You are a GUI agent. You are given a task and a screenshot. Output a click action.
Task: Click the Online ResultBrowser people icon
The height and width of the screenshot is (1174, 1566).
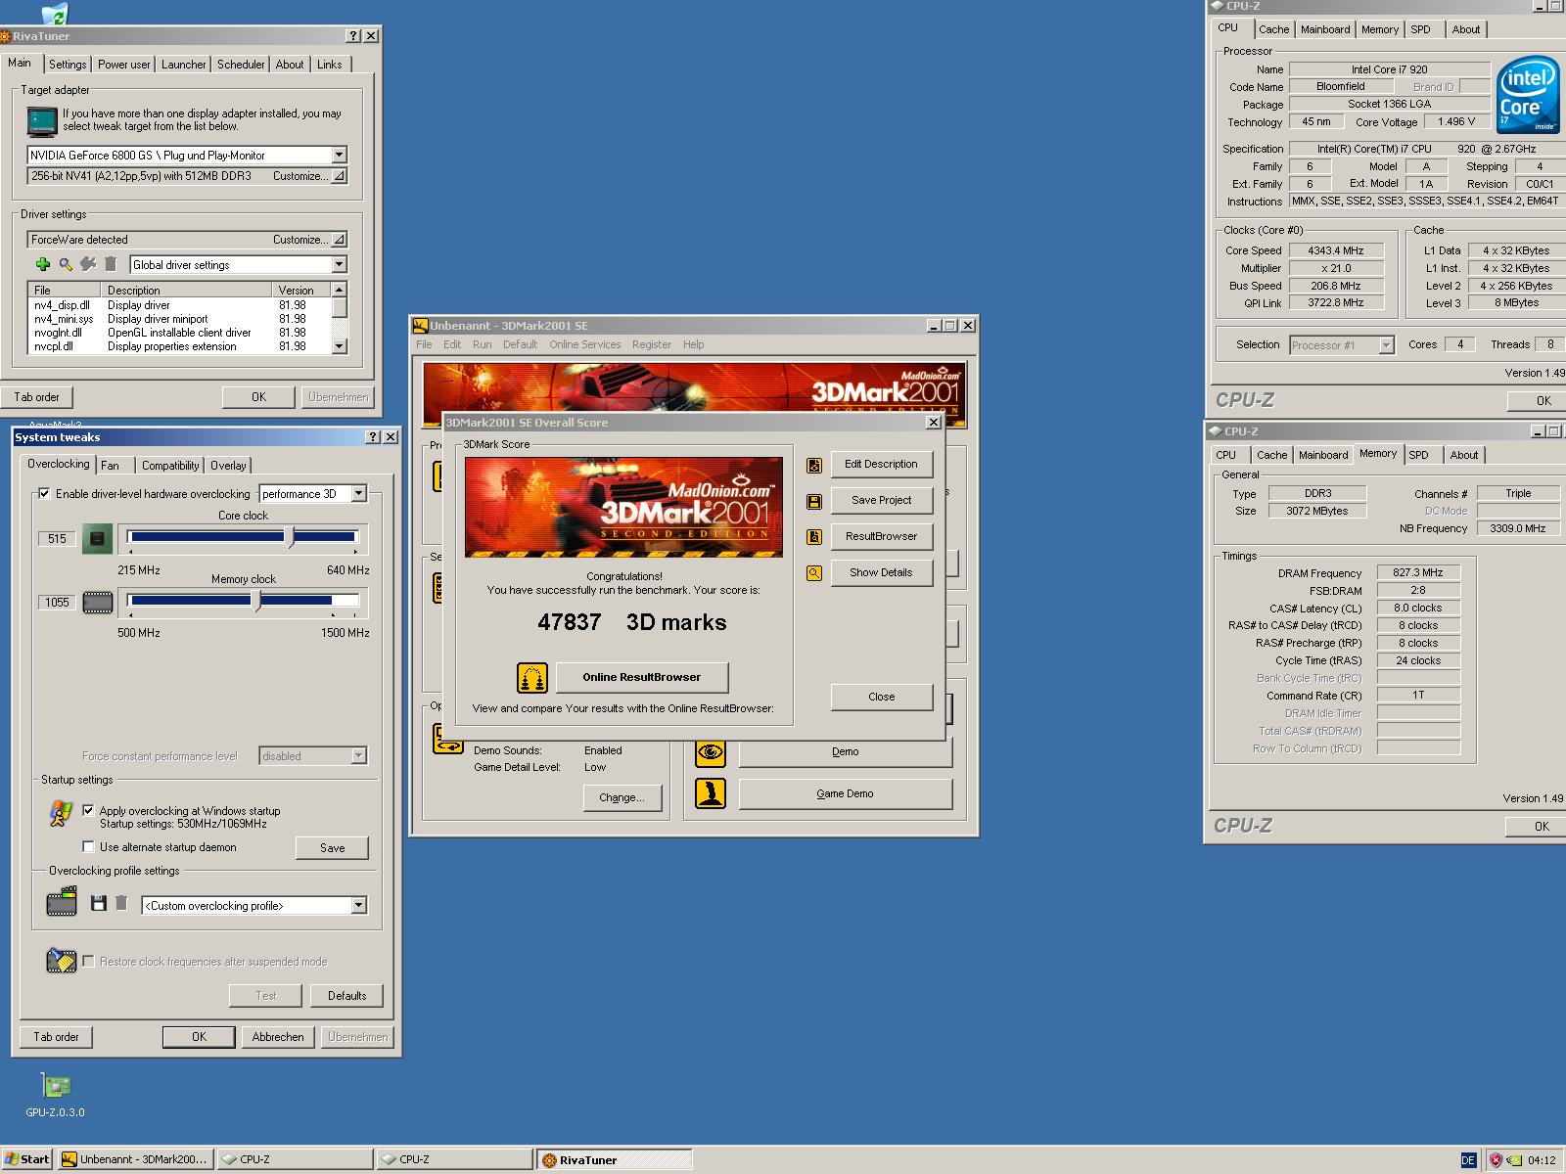click(x=532, y=677)
